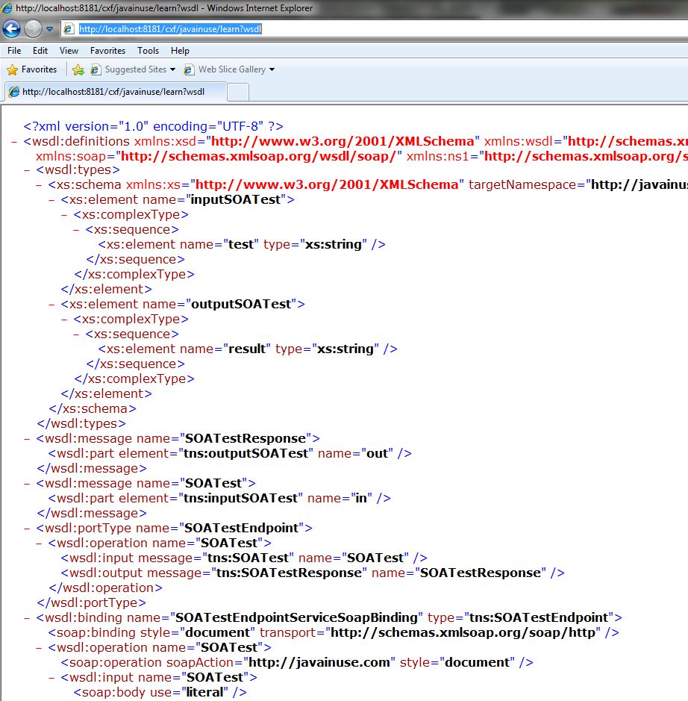Click the xml version declaration line
The image size is (688, 701).
[153, 126]
